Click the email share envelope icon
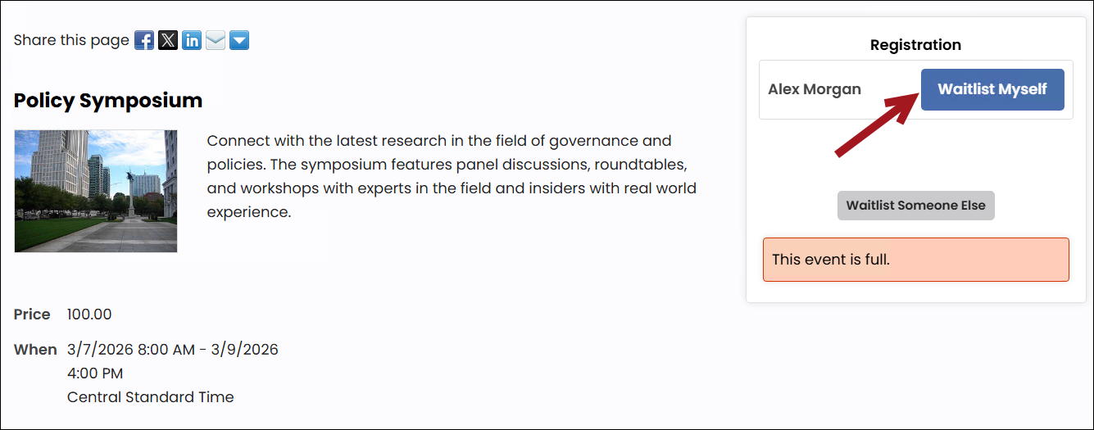This screenshot has height=430, width=1094. coord(216,40)
